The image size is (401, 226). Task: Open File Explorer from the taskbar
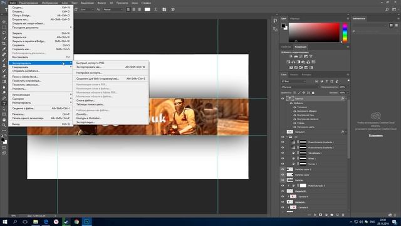[36, 222]
